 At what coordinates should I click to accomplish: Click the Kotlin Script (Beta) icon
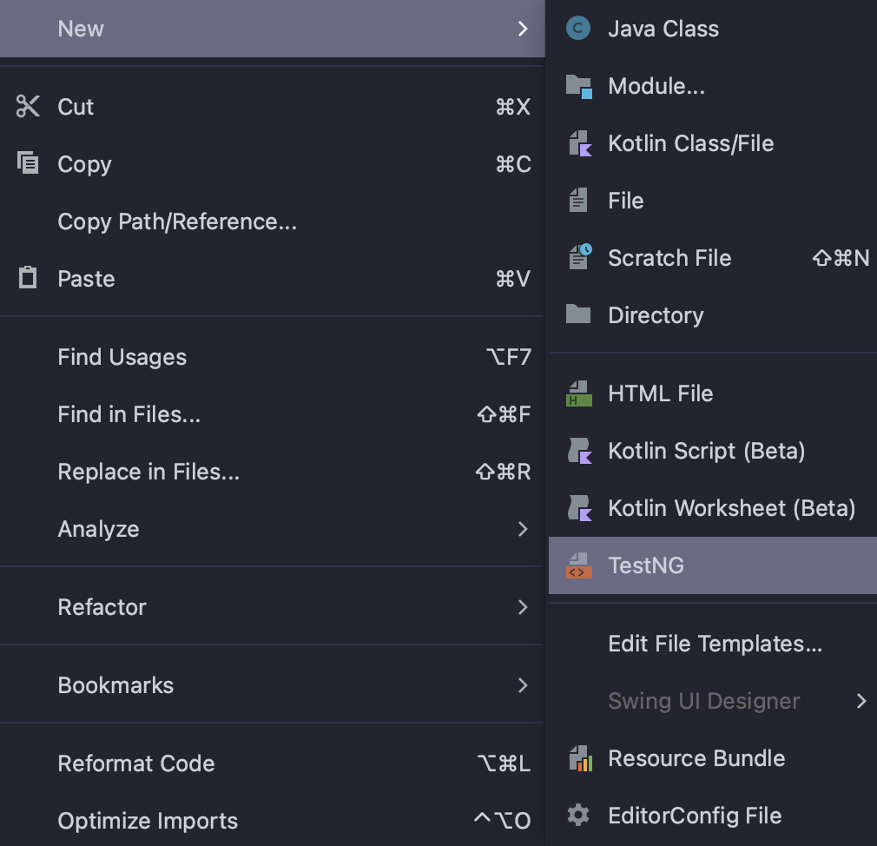click(x=578, y=451)
